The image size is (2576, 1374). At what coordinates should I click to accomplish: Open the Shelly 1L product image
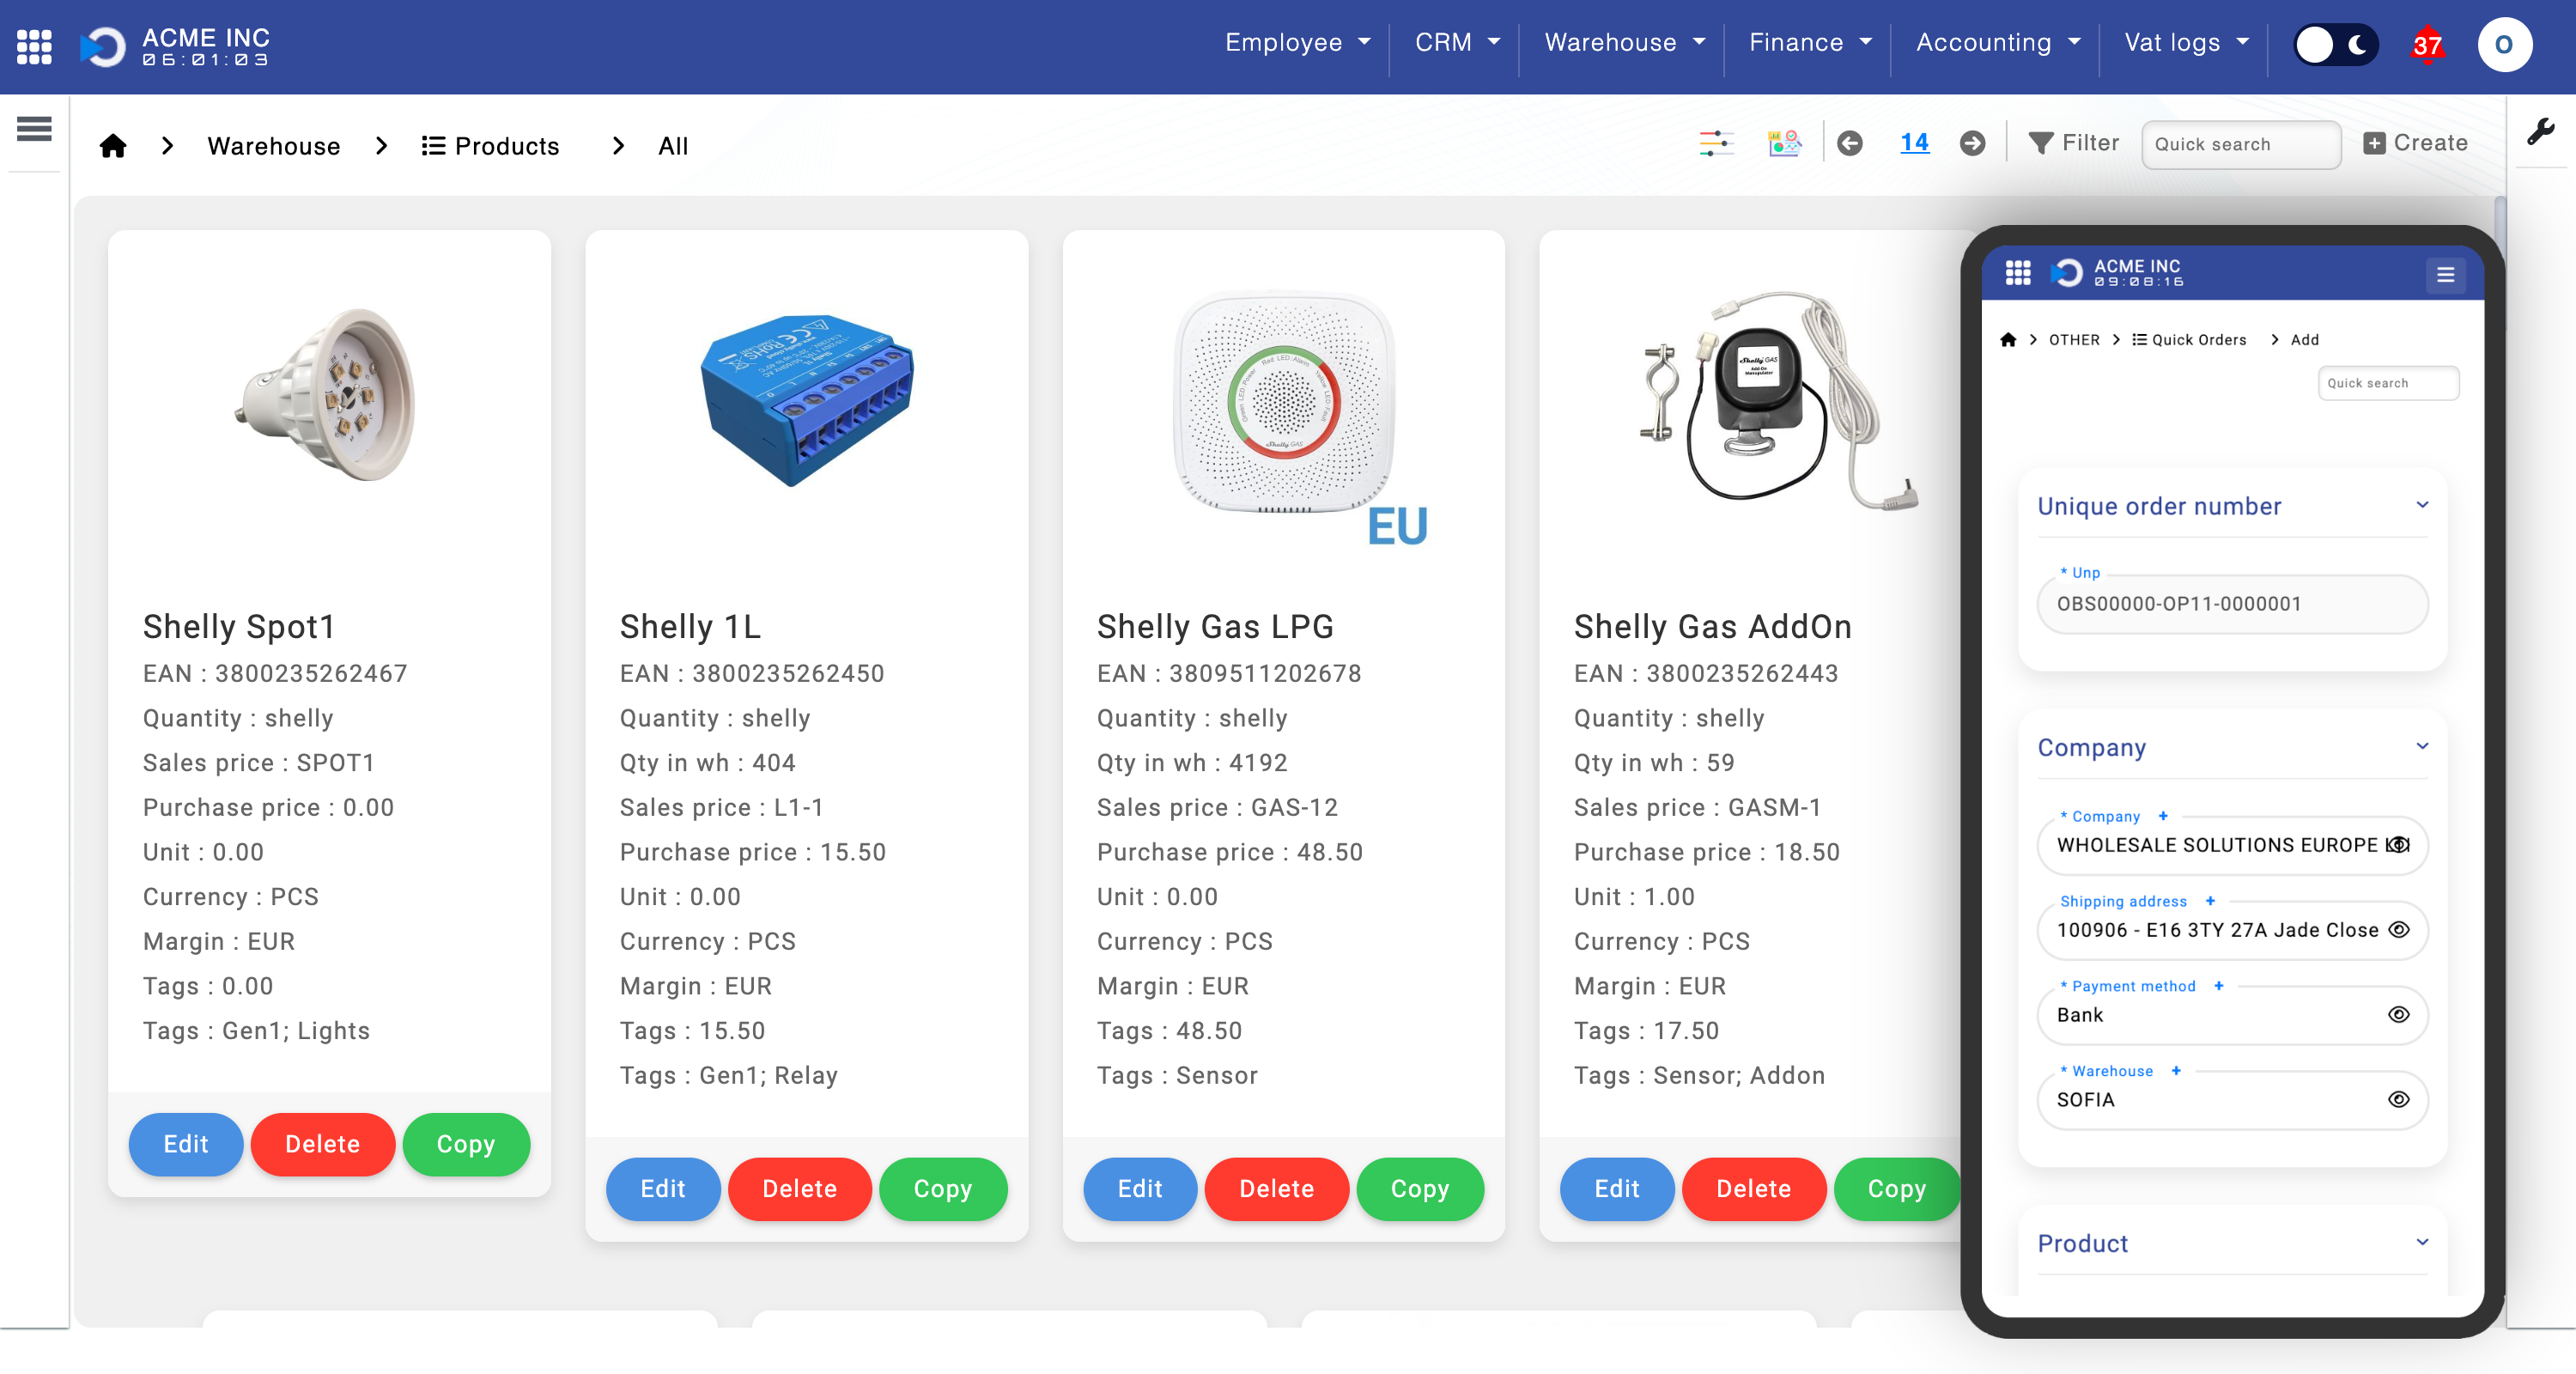pyautogui.click(x=806, y=400)
